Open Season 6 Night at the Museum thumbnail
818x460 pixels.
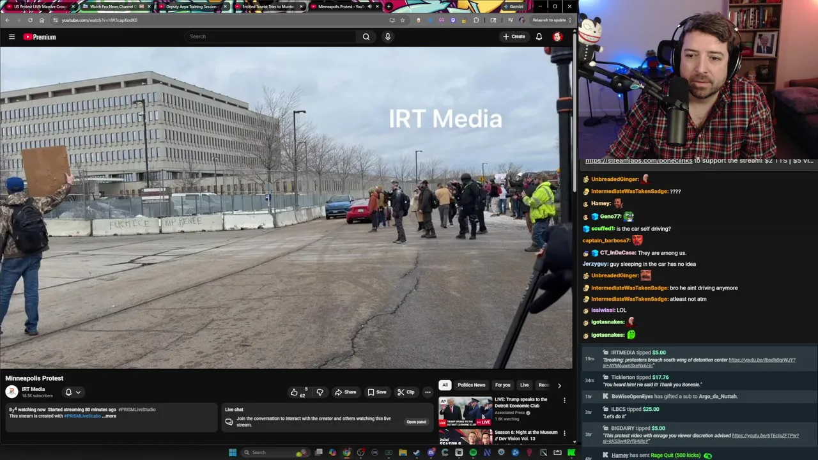click(465, 436)
